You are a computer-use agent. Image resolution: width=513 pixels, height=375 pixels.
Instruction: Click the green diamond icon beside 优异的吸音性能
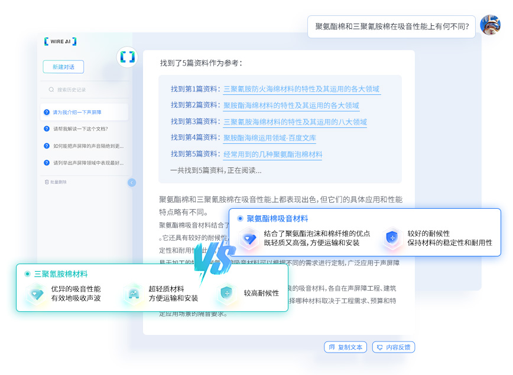(36, 294)
